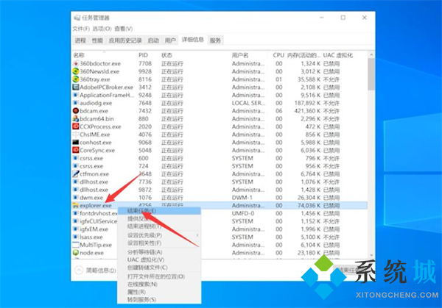Switch to the 应用历史记录 tab
442x308 pixels.
tap(125, 40)
